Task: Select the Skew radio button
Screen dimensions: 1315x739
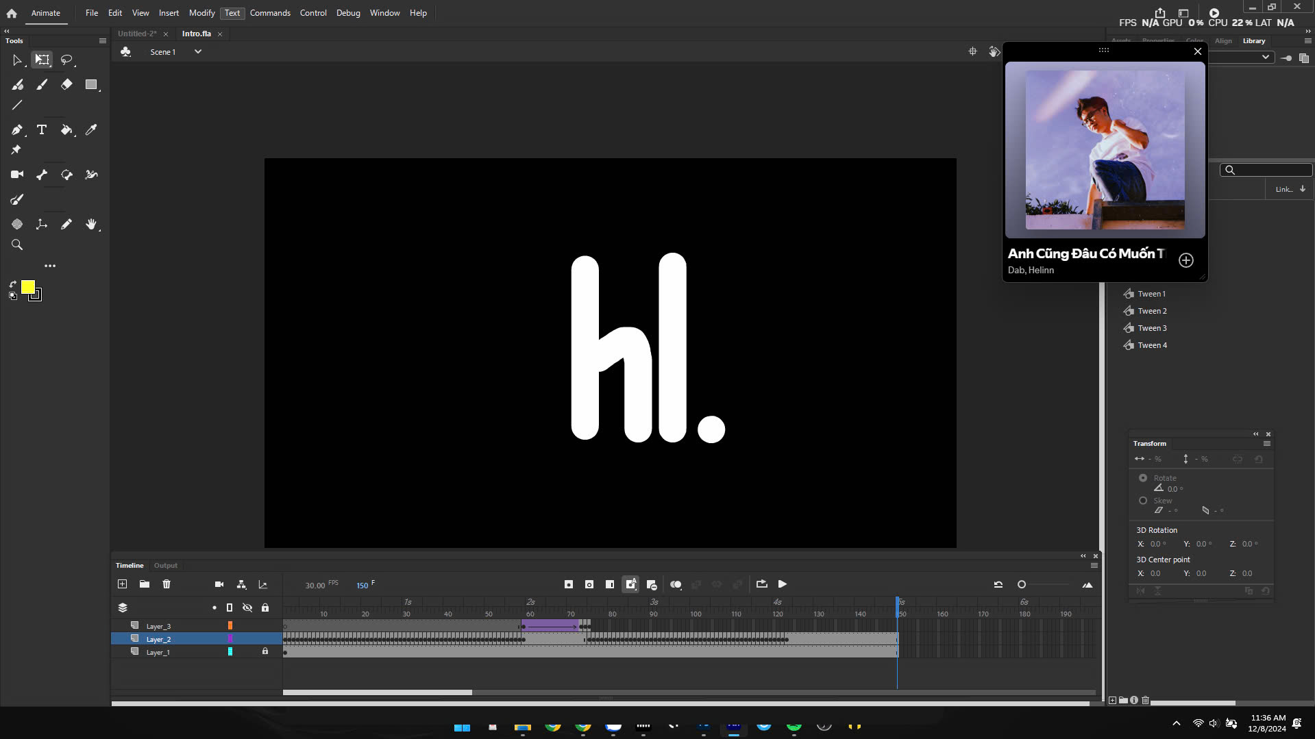Action: point(1143,501)
